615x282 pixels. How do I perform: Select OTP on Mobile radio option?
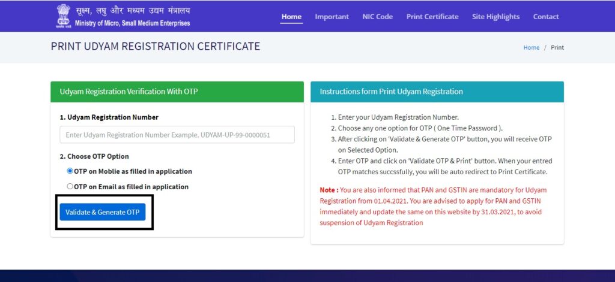70,171
